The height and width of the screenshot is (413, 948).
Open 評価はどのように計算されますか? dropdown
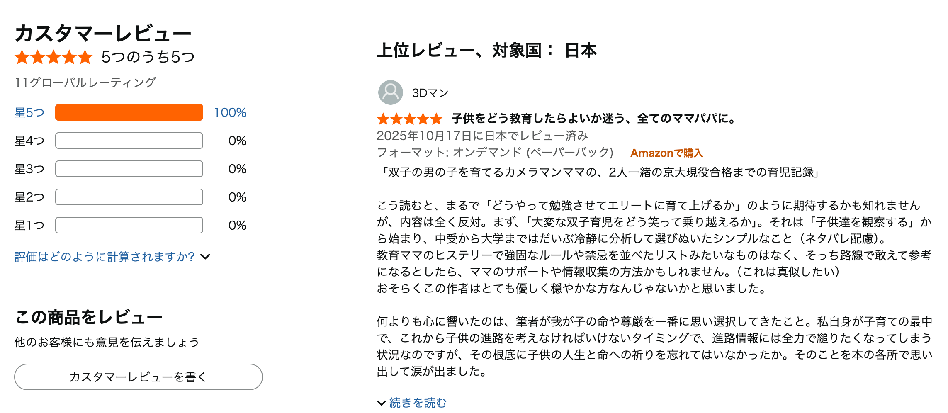coord(104,257)
